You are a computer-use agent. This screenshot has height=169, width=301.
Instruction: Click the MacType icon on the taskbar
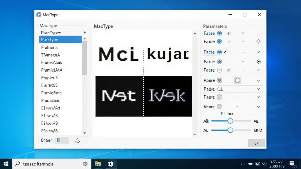click(111, 164)
